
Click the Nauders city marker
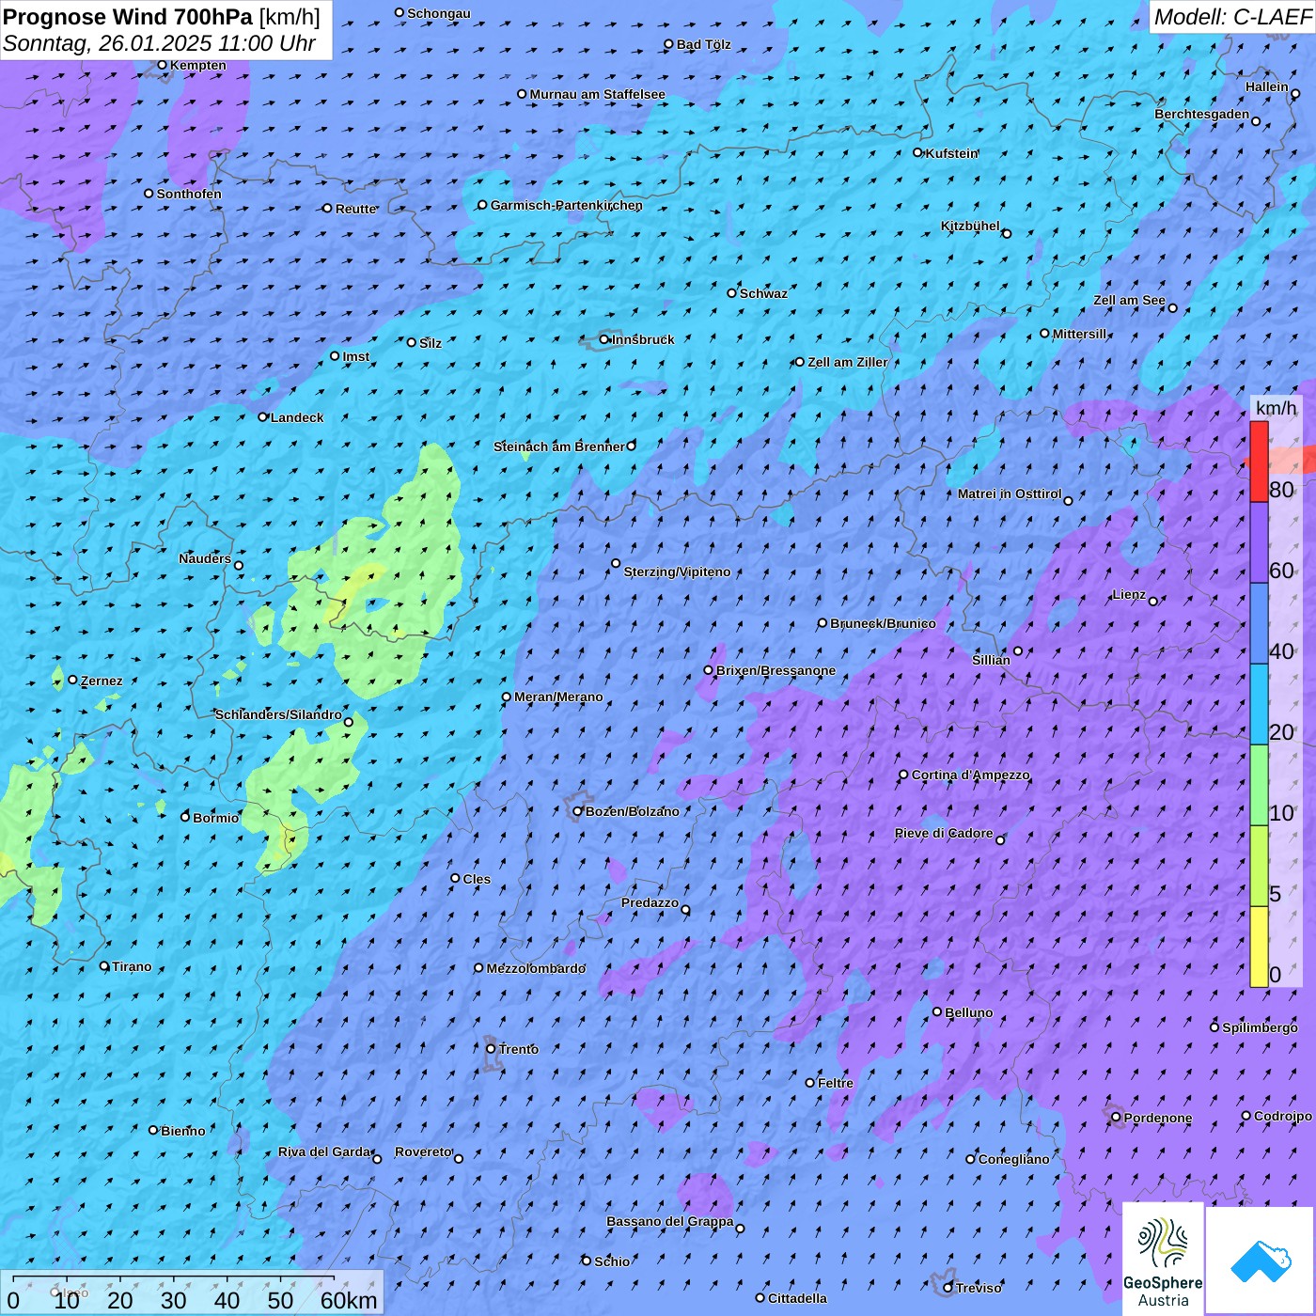point(239,565)
